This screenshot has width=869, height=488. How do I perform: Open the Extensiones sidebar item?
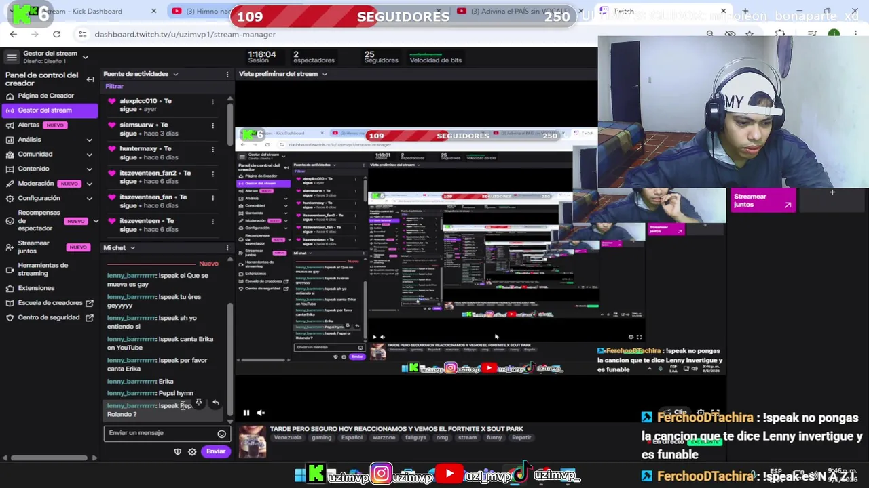click(36, 288)
